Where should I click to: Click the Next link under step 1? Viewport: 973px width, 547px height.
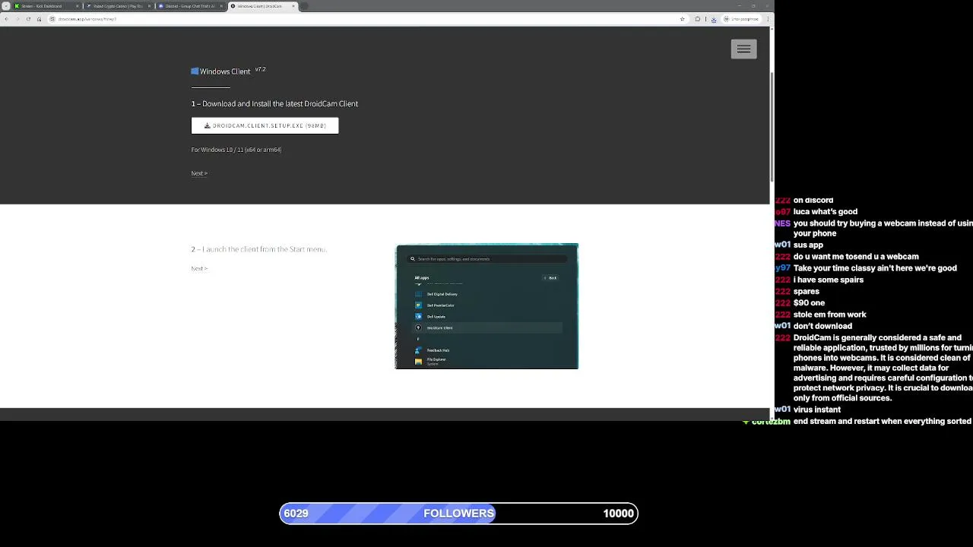click(x=199, y=173)
